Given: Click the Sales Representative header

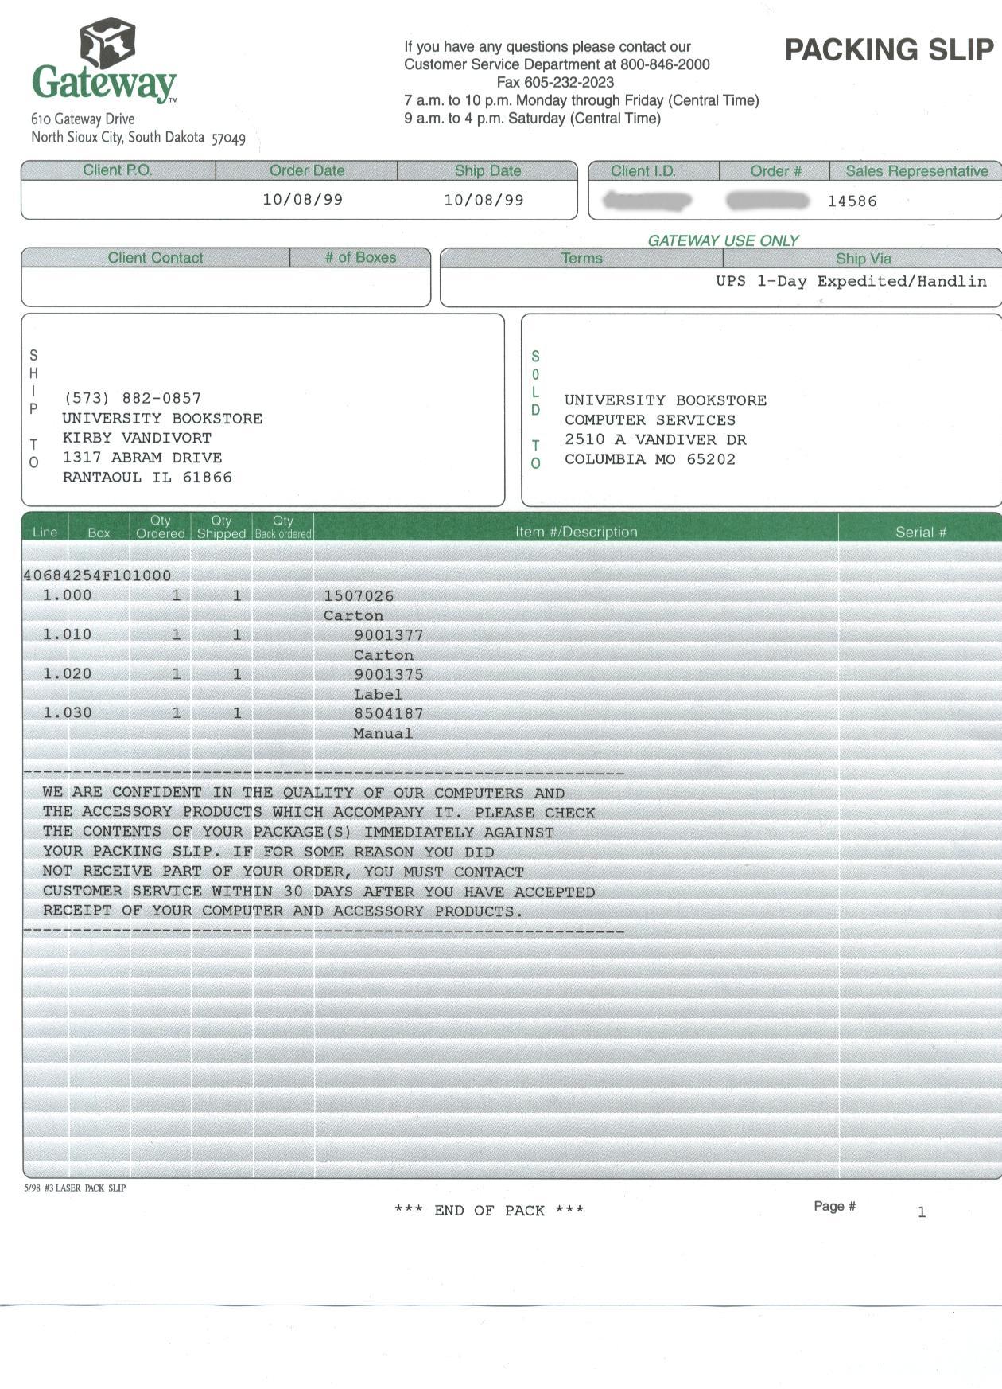Looking at the screenshot, I should (917, 171).
